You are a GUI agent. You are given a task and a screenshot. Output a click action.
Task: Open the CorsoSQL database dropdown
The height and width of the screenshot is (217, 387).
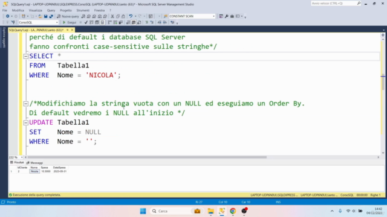click(x=57, y=22)
